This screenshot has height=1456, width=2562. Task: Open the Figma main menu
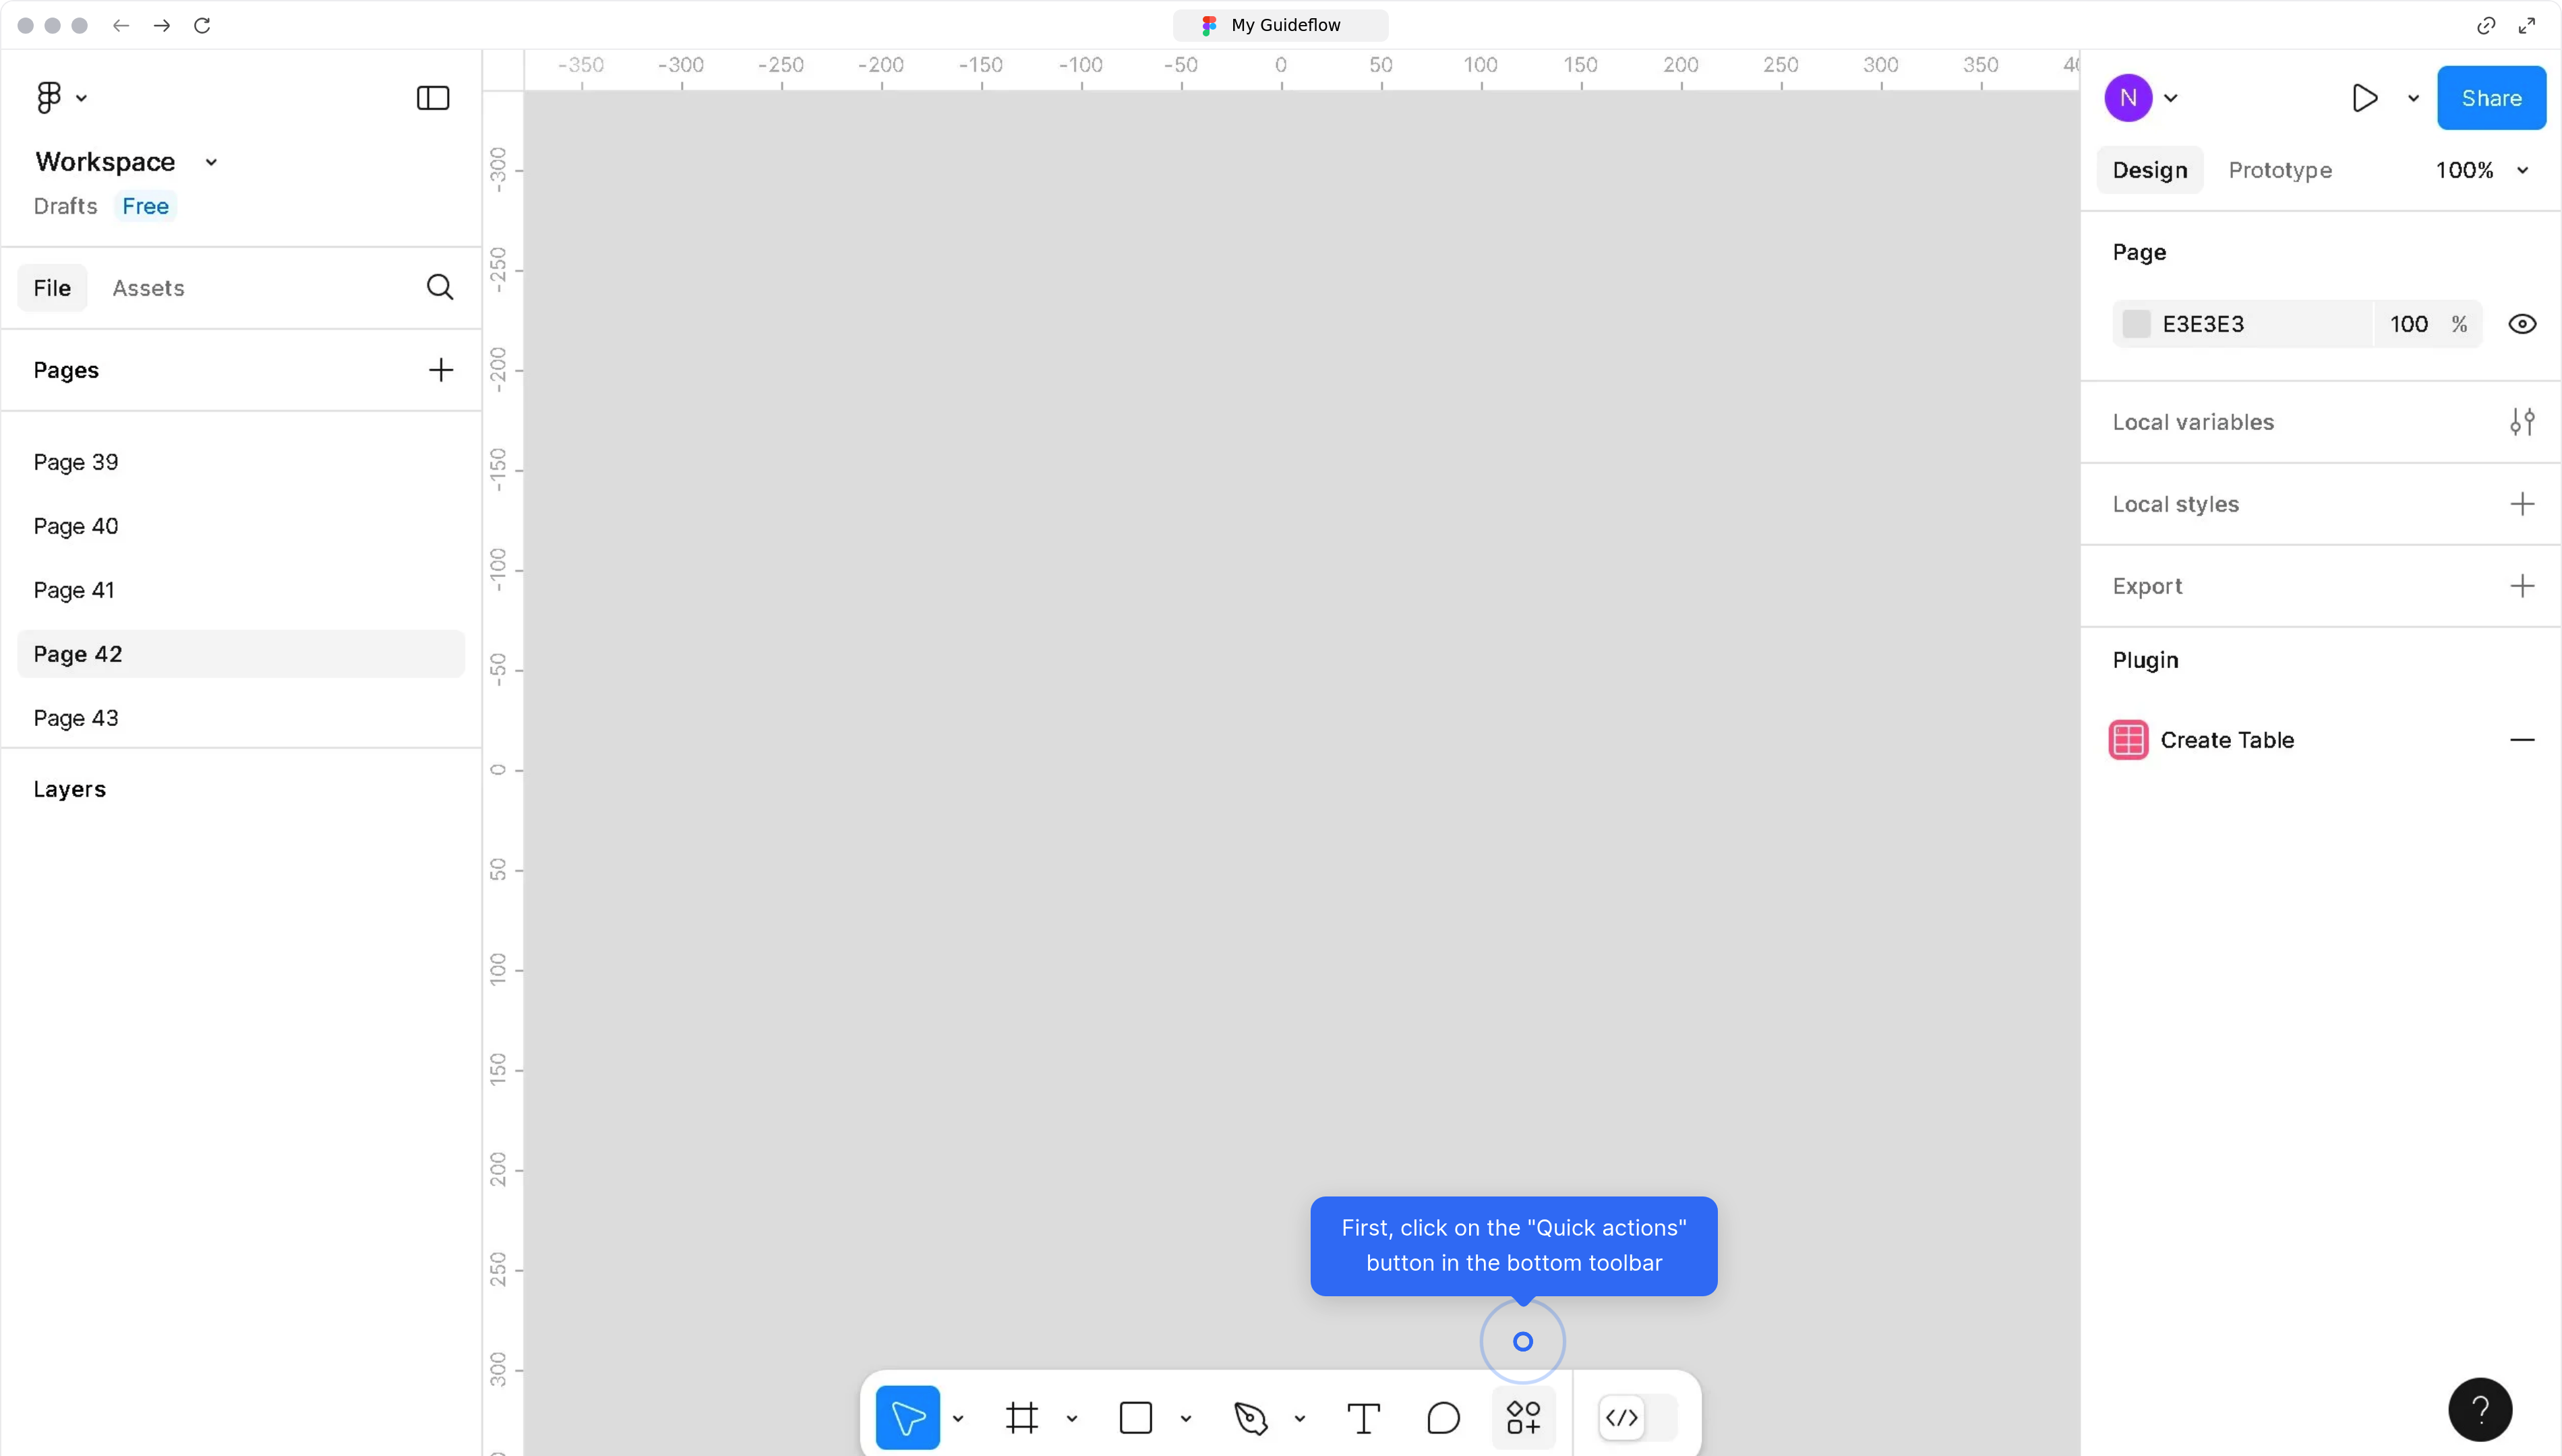click(48, 96)
